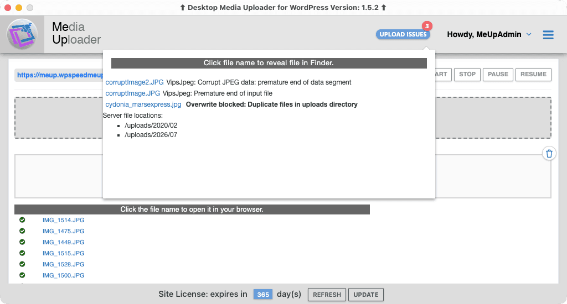567x304 pixels.
Task: Toggle the Upload Issues popup
Action: coord(403,34)
